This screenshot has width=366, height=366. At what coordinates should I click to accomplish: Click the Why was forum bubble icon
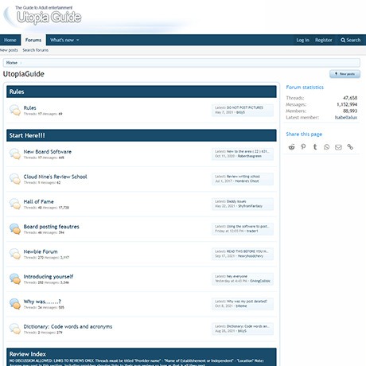15,304
